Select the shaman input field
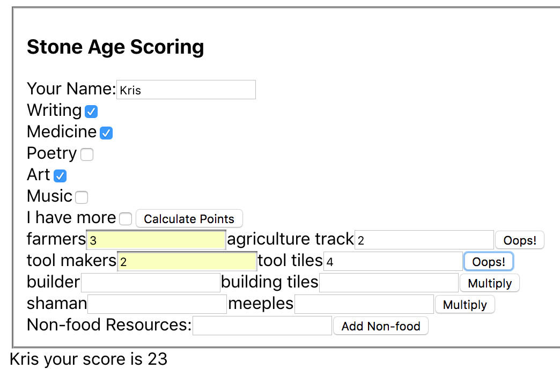Screen dimensions: 560x383 click(x=157, y=305)
